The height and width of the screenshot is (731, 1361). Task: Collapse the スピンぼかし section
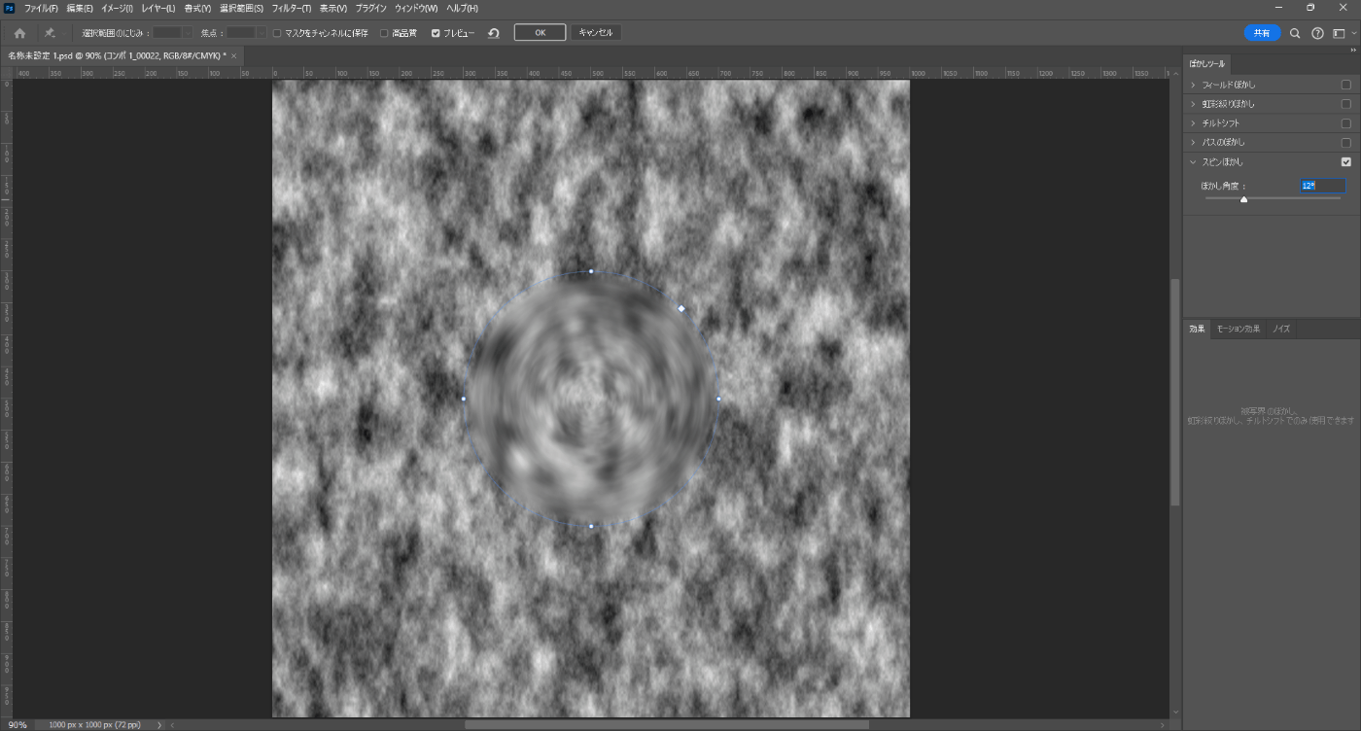coord(1193,162)
